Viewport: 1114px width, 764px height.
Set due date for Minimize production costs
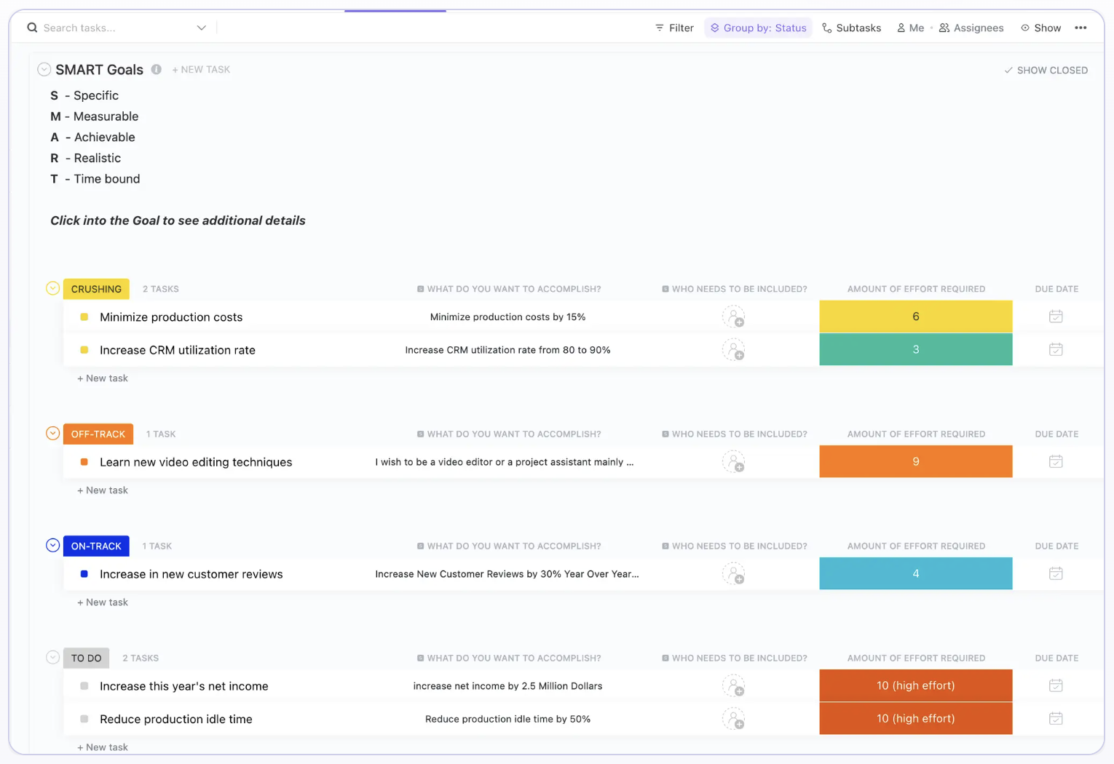[x=1056, y=317]
